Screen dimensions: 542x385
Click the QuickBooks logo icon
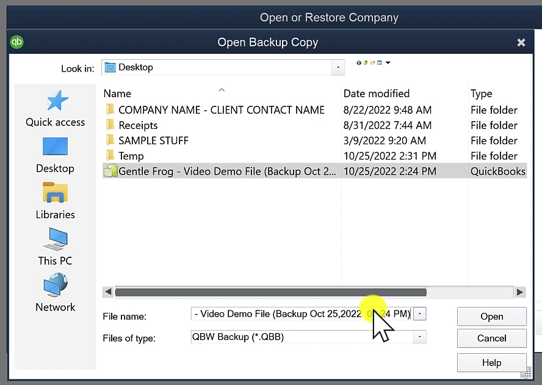click(x=16, y=42)
